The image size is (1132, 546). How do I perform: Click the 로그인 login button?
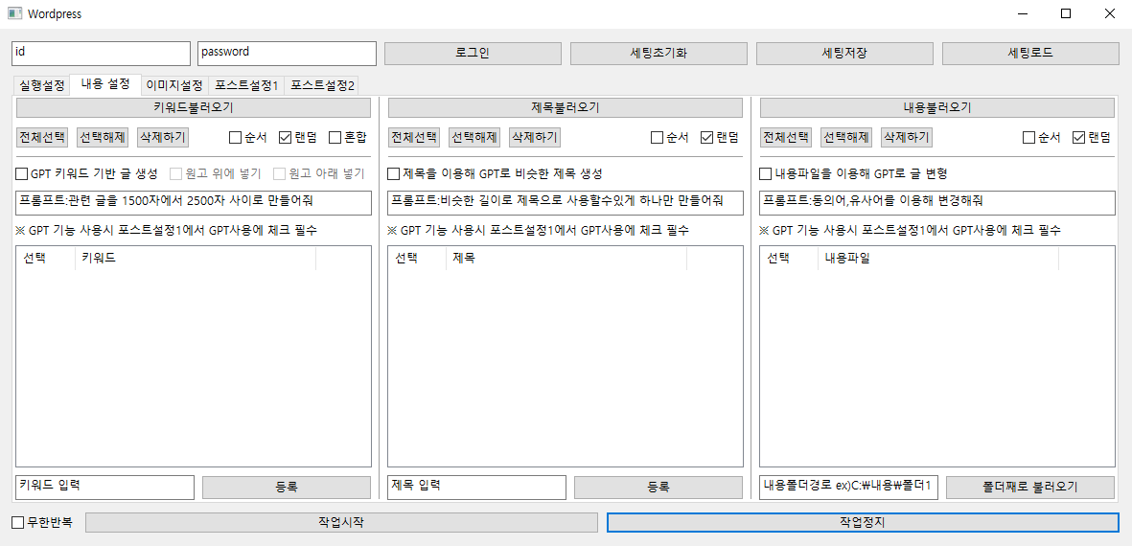pos(473,54)
